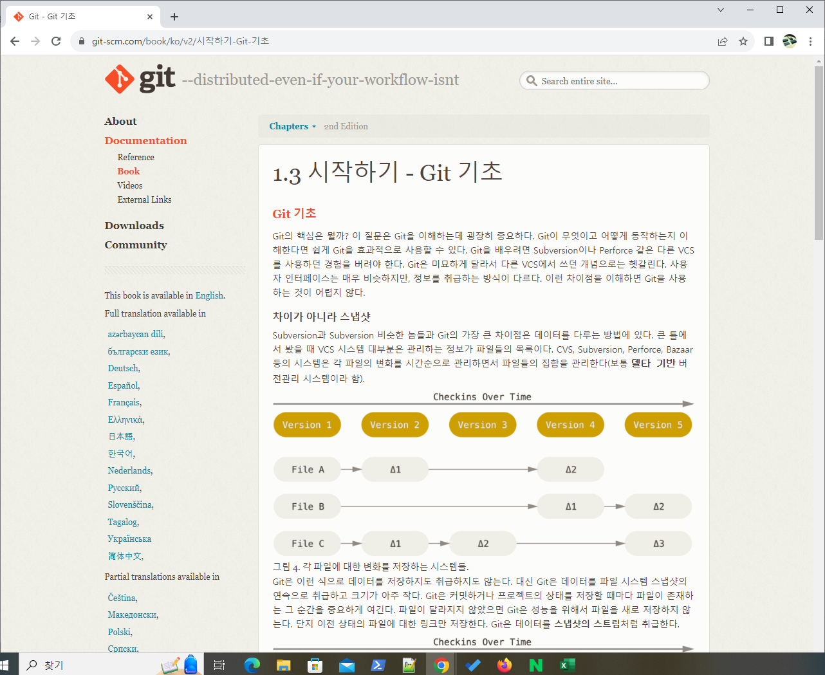Open Ελληνικά translation

click(125, 420)
